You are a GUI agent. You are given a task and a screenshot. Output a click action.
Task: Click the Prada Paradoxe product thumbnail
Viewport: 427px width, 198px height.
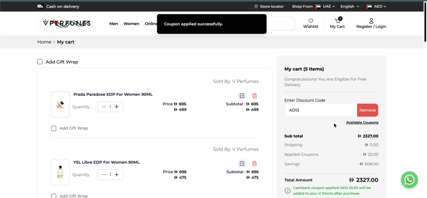(x=60, y=104)
